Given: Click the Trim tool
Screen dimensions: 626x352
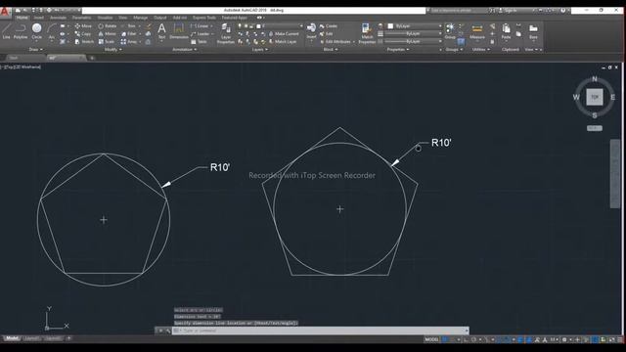Looking at the screenshot, I should point(128,26).
